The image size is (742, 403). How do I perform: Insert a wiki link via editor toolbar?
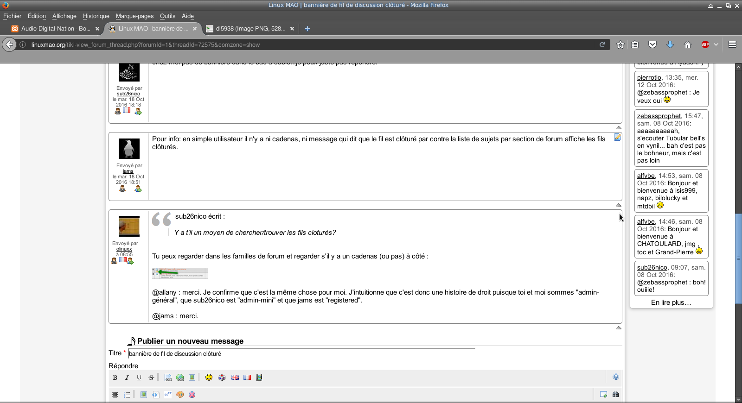(168, 378)
